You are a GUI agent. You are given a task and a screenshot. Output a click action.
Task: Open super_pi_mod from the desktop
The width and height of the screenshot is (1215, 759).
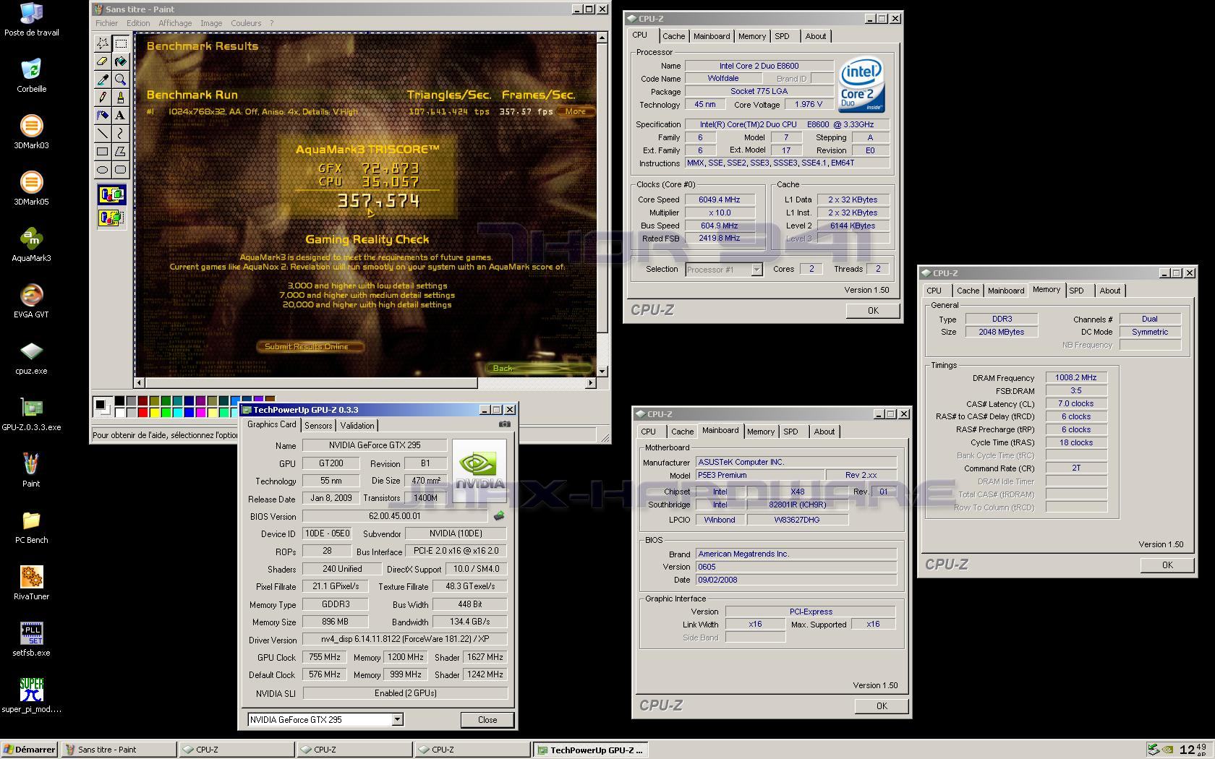click(31, 696)
